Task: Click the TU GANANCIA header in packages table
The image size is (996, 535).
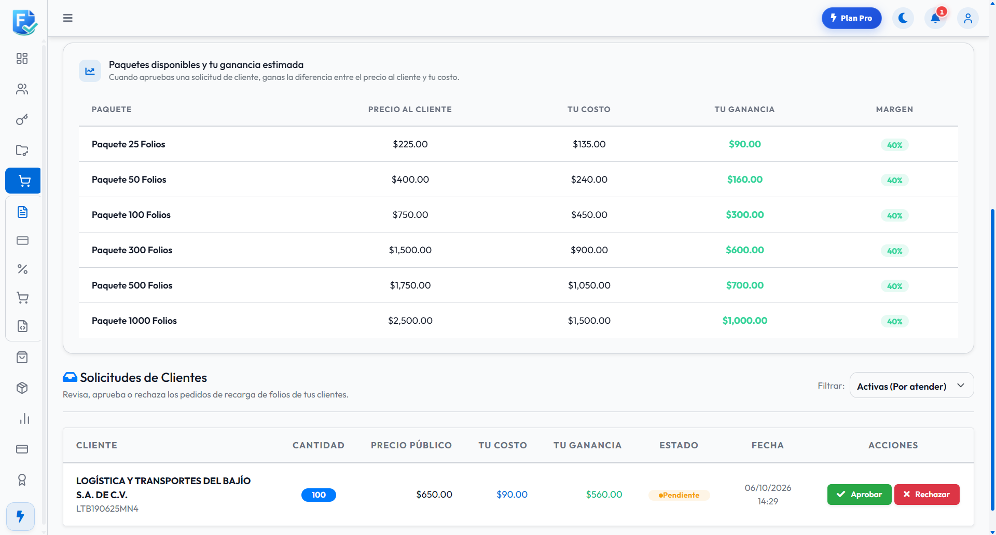Action: coord(744,109)
